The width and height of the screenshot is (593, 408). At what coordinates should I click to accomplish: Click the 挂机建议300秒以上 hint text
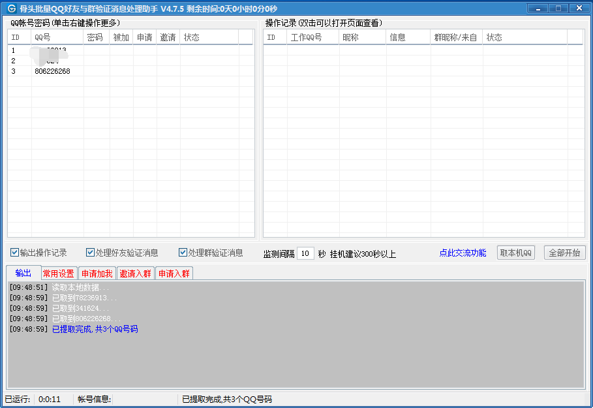click(363, 254)
